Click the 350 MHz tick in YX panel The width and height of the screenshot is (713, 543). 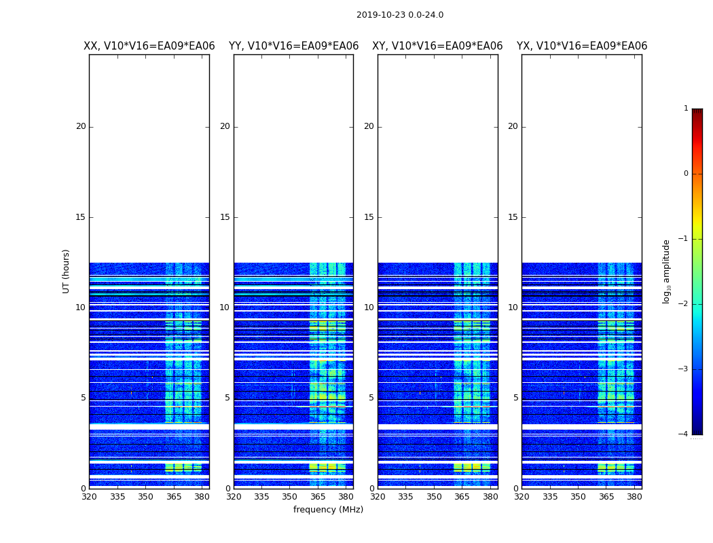click(578, 497)
